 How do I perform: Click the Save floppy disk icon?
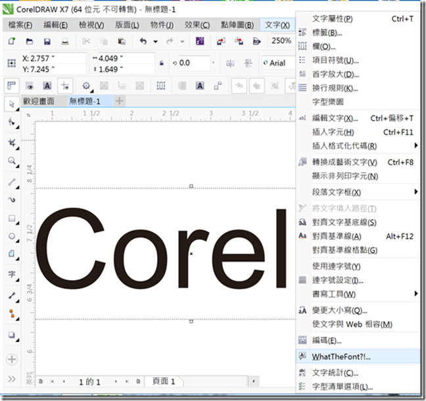coord(47,41)
